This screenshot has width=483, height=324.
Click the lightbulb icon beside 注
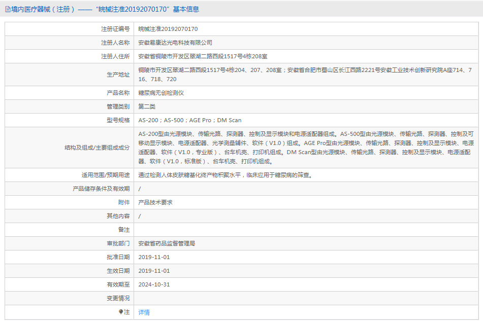point(121,312)
